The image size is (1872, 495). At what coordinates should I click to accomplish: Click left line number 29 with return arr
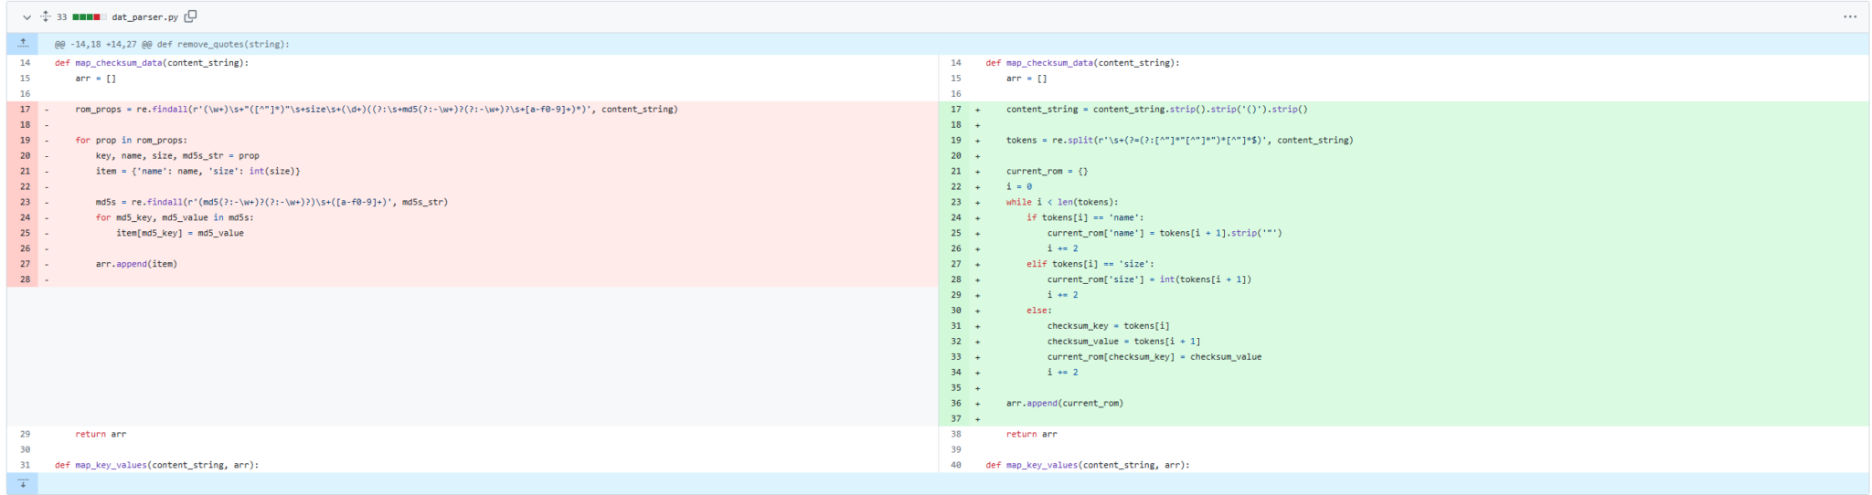coord(25,435)
